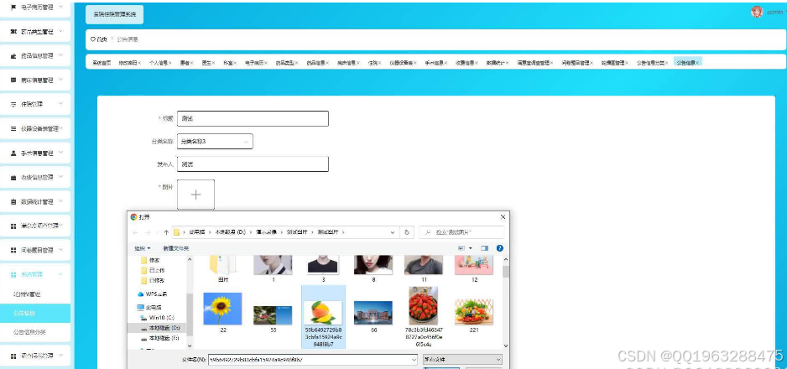
Task: Switch to the 公告信息分类 tab
Action: coord(650,63)
